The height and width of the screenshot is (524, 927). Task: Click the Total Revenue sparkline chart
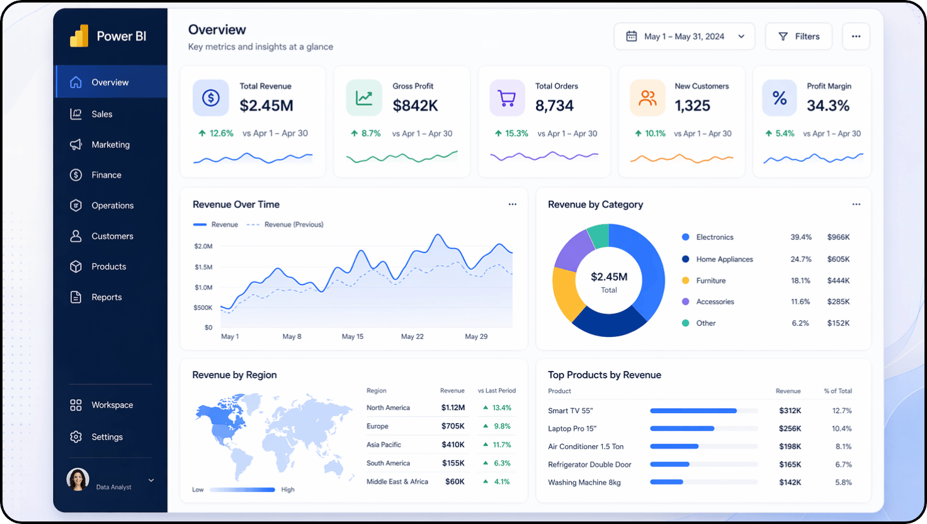pyautogui.click(x=253, y=158)
